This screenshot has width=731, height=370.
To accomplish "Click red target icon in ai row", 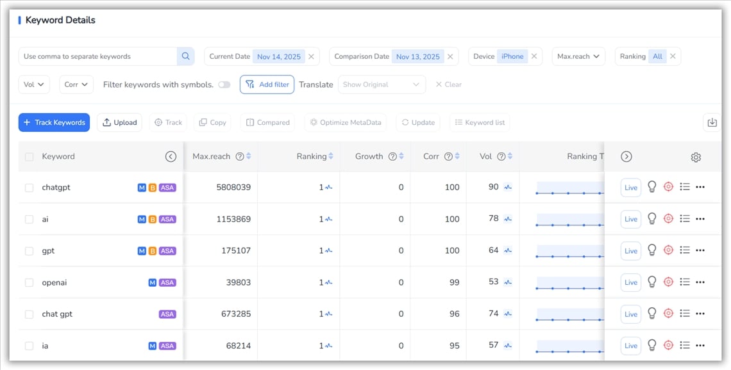I will tap(668, 219).
